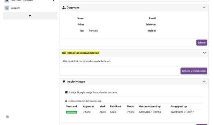Collapse the sidebar with double chevron
214x125 pixels.
[30, 16]
